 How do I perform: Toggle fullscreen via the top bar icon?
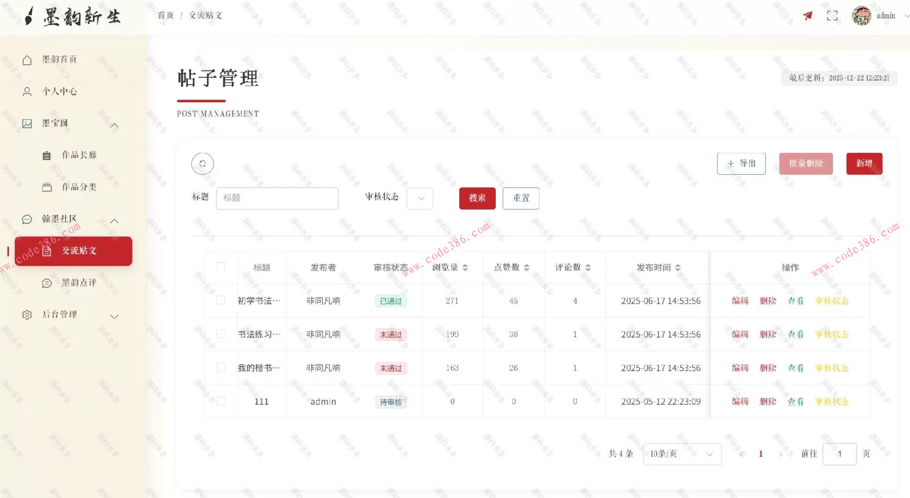click(832, 15)
